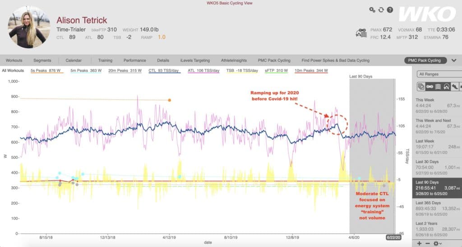Select the This Week range

tap(437, 106)
